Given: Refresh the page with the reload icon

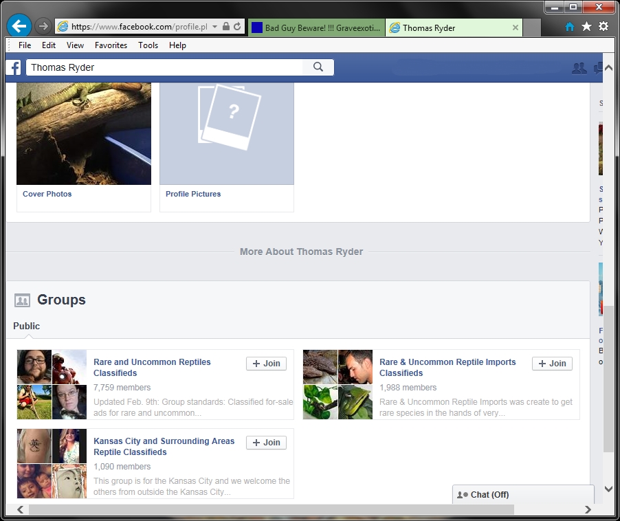Looking at the screenshot, I should [x=237, y=27].
